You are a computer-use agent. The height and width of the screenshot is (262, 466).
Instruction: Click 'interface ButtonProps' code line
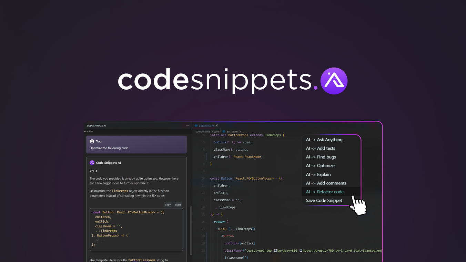coord(247,135)
